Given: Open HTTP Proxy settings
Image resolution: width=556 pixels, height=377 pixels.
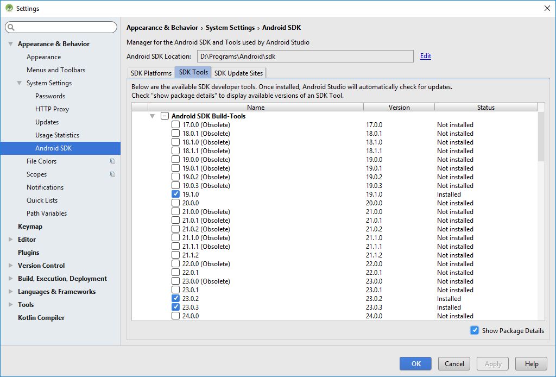Looking at the screenshot, I should click(52, 109).
